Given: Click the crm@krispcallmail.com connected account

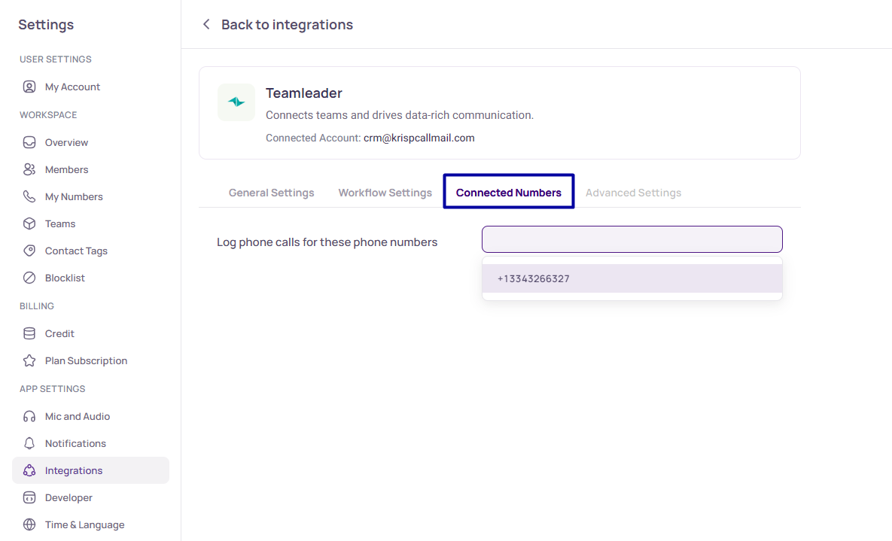Looking at the screenshot, I should (419, 138).
